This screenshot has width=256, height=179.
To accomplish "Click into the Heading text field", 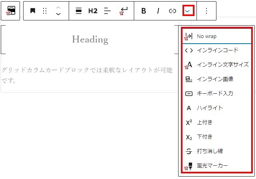I will (x=90, y=40).
